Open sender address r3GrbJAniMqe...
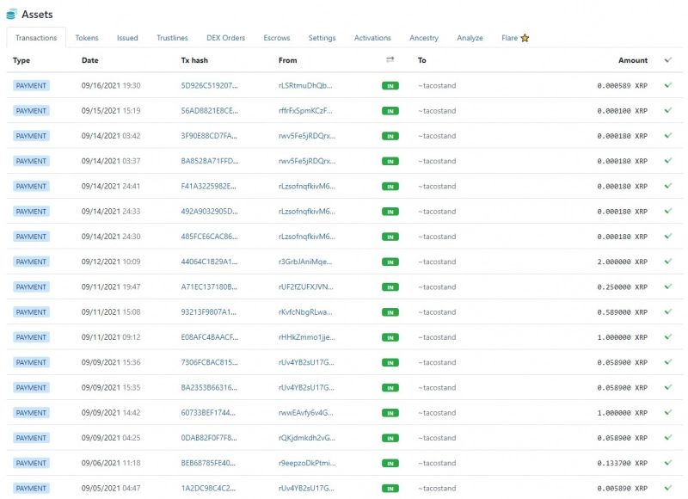The width and height of the screenshot is (688, 499). point(305,262)
